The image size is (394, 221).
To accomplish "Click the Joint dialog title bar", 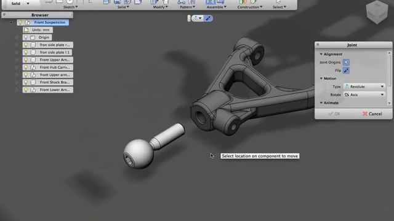I will [353, 45].
